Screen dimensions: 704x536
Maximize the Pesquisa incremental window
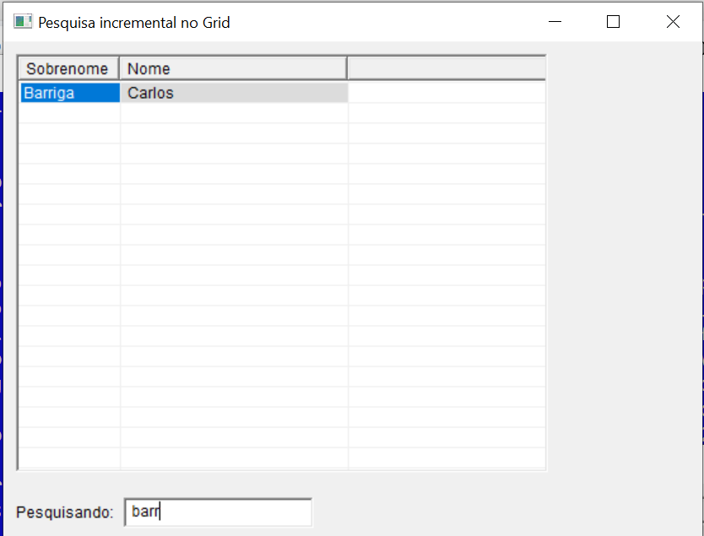pyautogui.click(x=614, y=22)
